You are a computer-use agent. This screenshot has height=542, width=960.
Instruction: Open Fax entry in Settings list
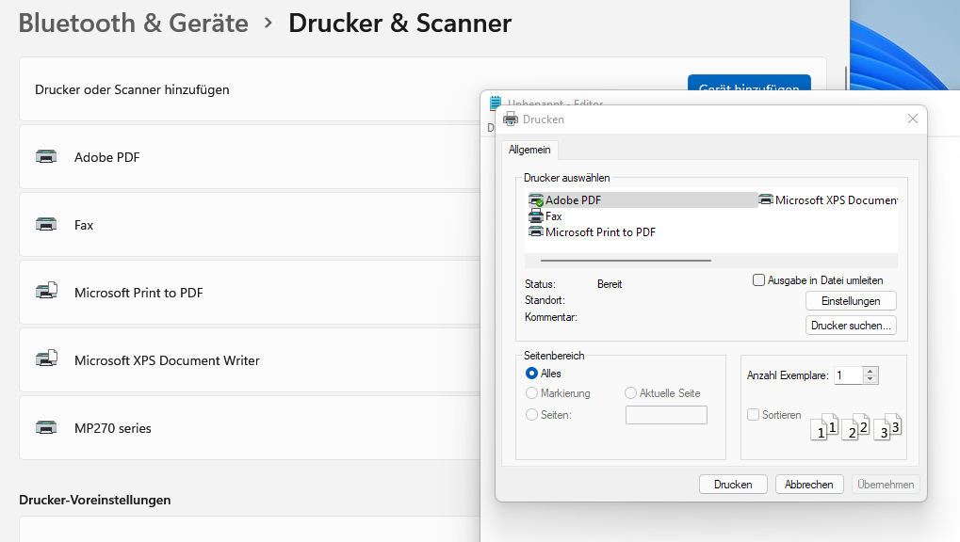point(250,225)
